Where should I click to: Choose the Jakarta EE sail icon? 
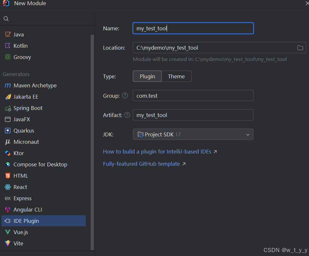[8, 97]
